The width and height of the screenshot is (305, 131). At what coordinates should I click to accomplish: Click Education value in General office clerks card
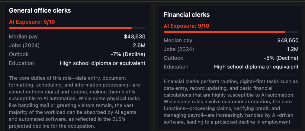click(x=102, y=63)
